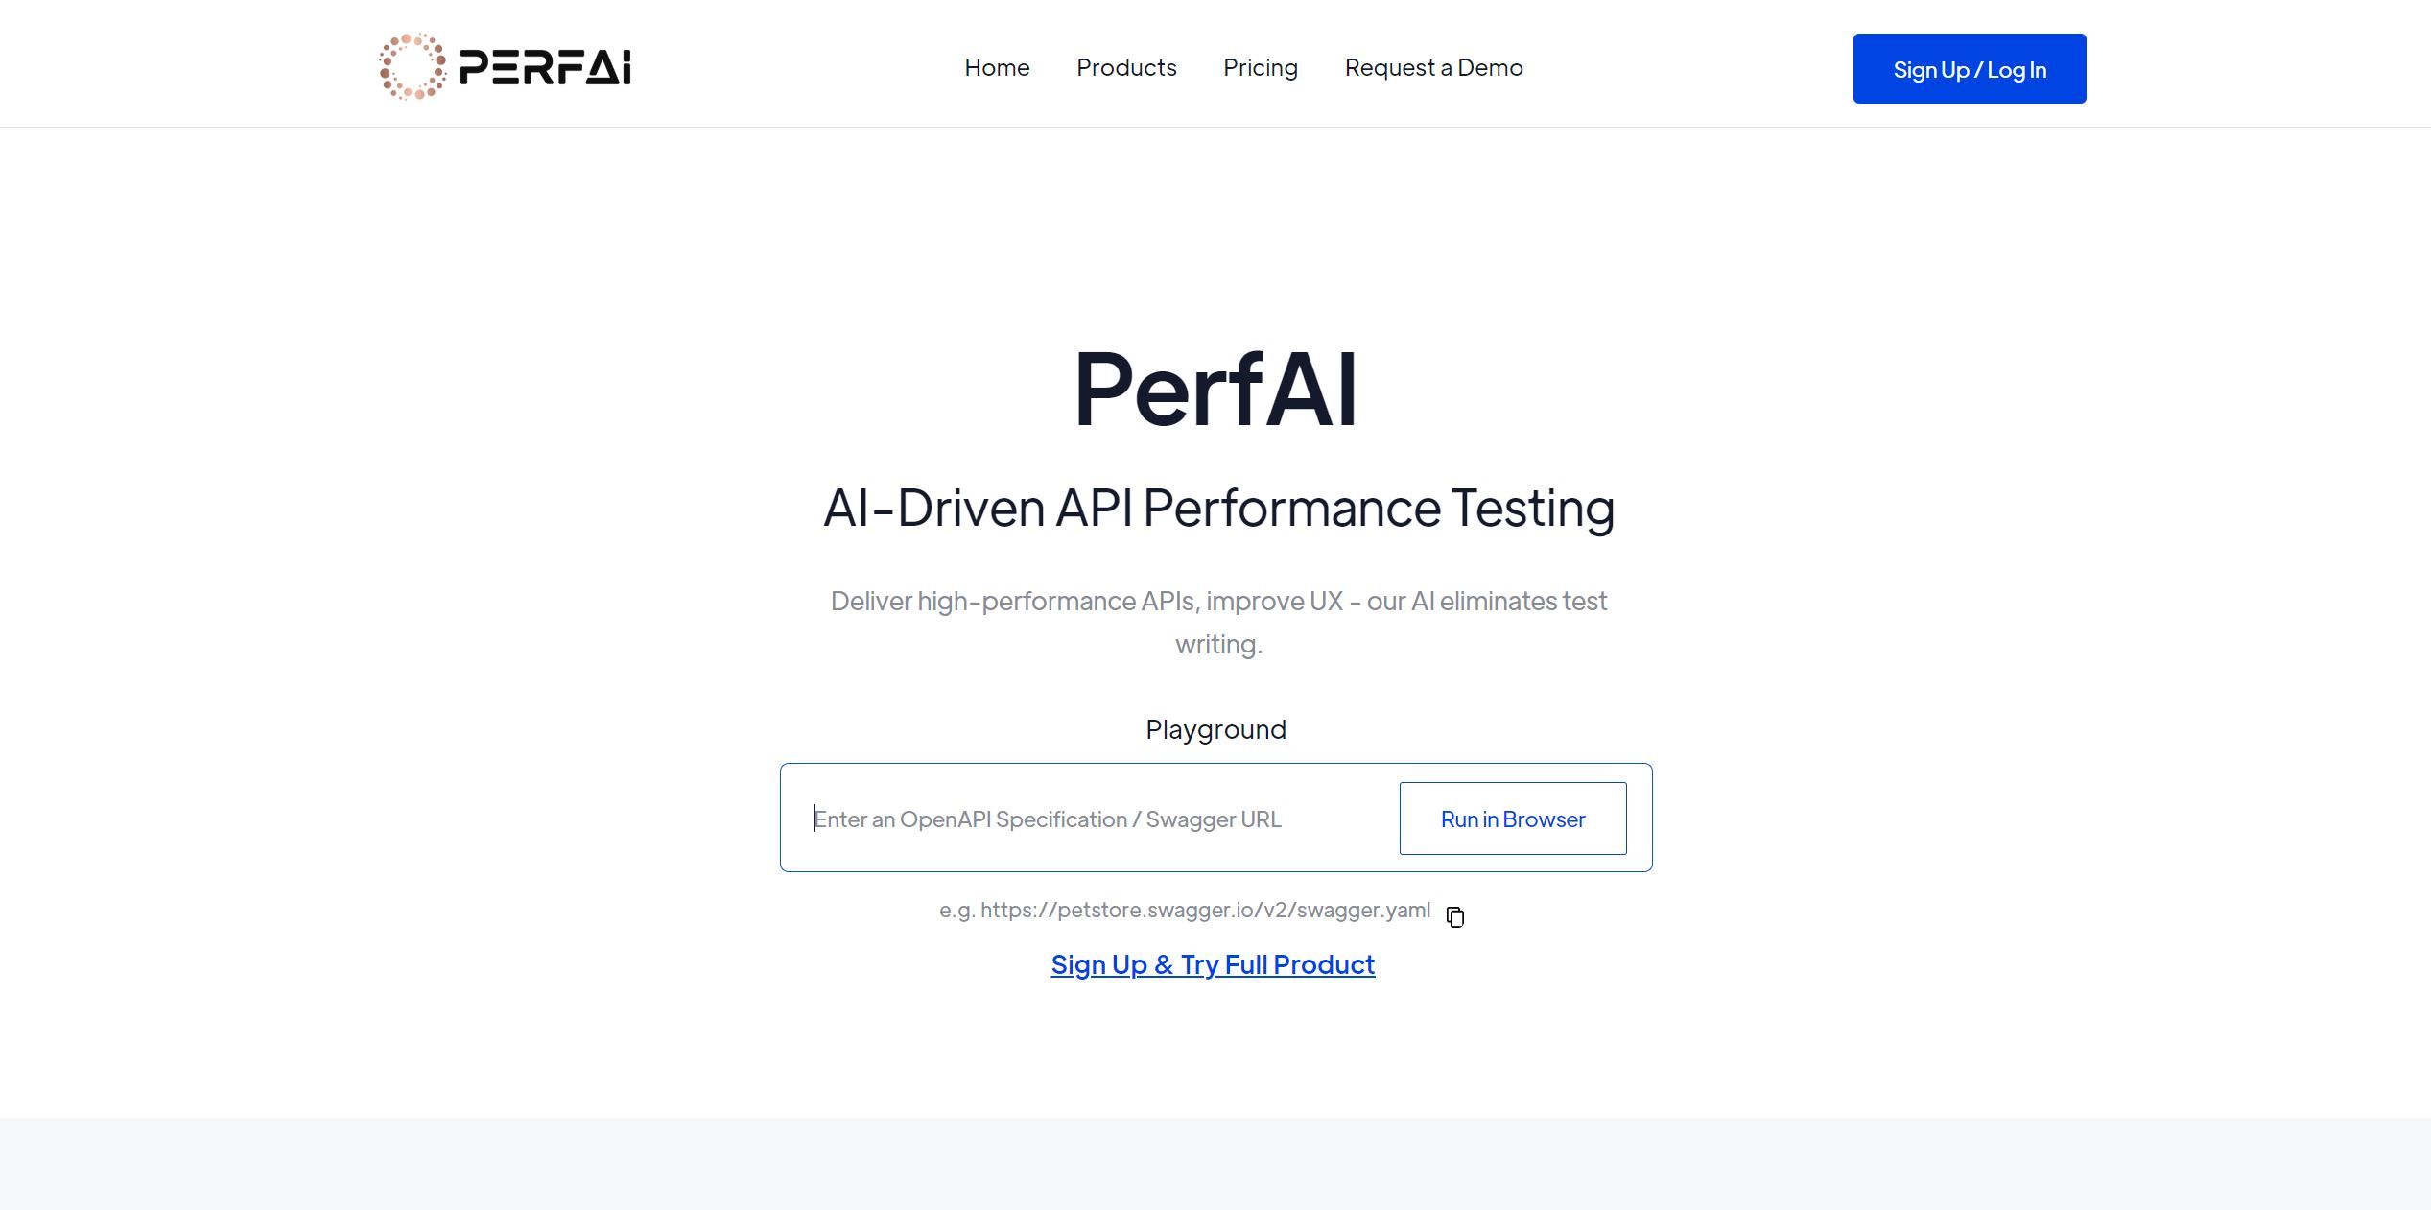
Task: Navigate to the Pricing page
Action: pyautogui.click(x=1260, y=67)
